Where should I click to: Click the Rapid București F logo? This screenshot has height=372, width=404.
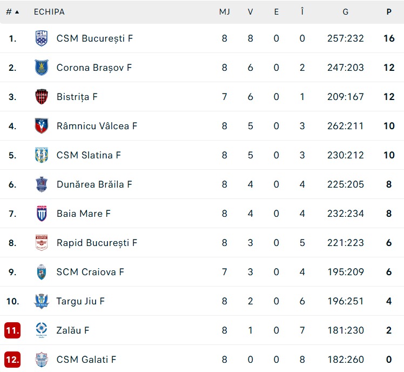coord(42,243)
